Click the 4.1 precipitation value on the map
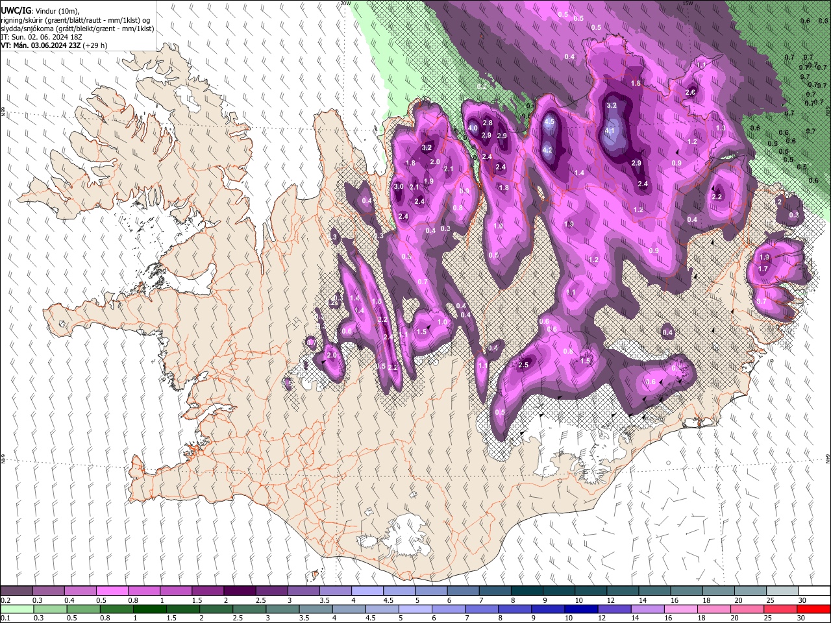The width and height of the screenshot is (831, 623). coord(610,130)
